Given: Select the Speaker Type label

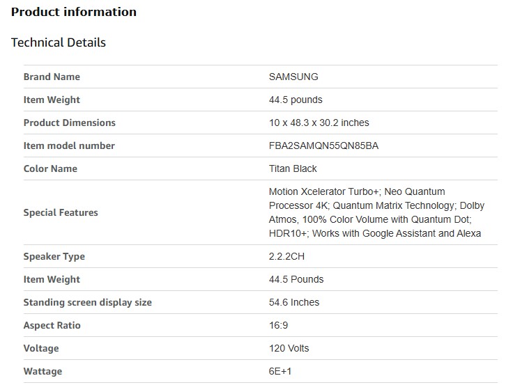Looking at the screenshot, I should (54, 256).
